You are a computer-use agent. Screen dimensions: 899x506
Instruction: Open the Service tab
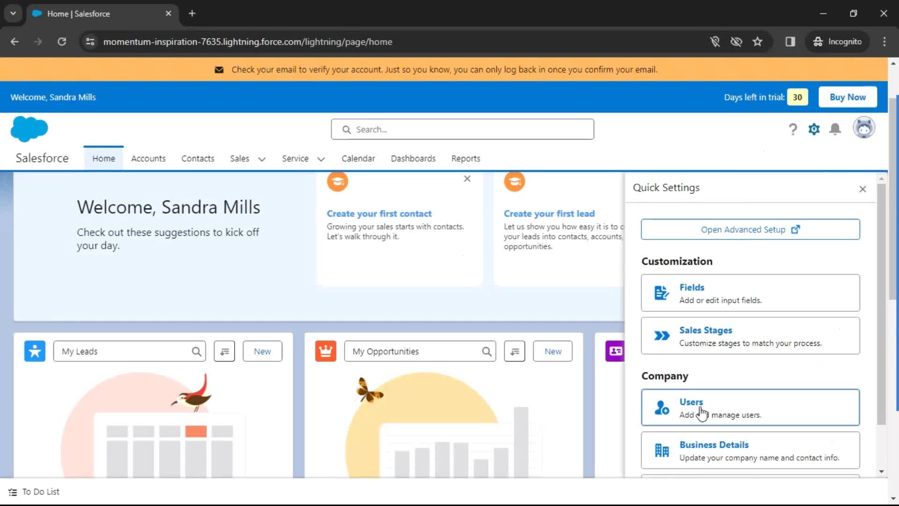295,158
